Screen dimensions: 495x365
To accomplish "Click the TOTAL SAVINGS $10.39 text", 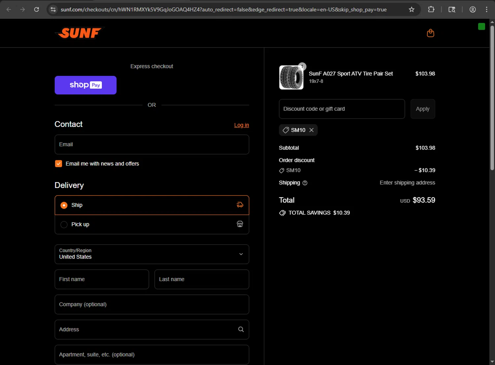I will [319, 213].
